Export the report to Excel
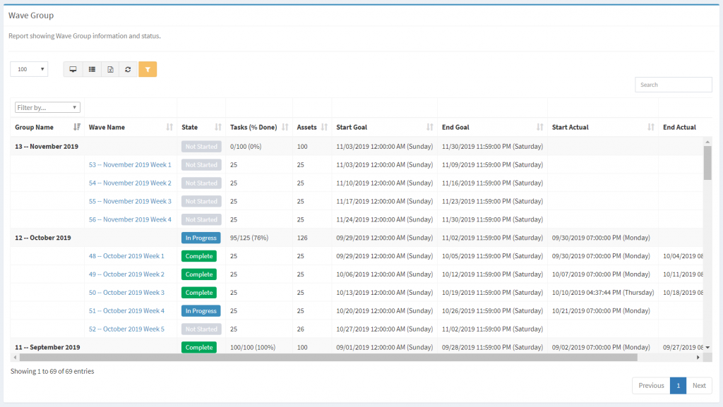 point(109,69)
